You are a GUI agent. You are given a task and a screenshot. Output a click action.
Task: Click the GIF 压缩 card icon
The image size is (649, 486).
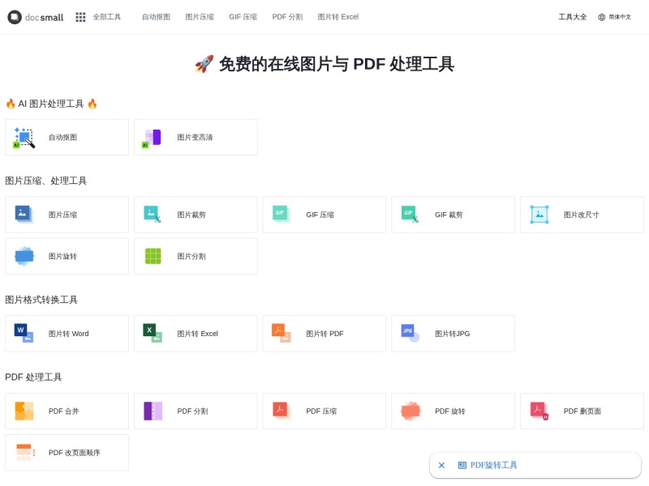coord(282,214)
